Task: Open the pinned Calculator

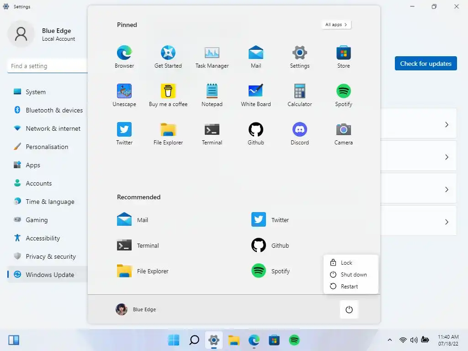Action: (300, 95)
